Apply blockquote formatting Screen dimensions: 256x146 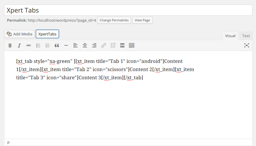(x=57, y=45)
